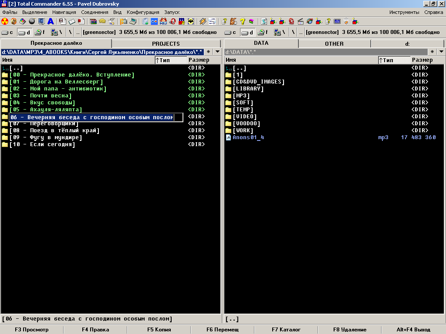This screenshot has width=446, height=334.
Task: Click the blue letter A toolbar icon
Action: click(51, 22)
